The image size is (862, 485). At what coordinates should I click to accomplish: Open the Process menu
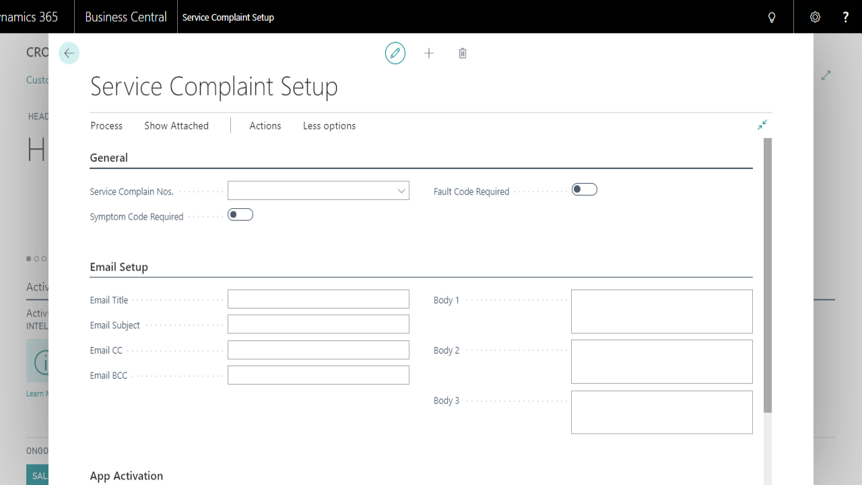(106, 126)
